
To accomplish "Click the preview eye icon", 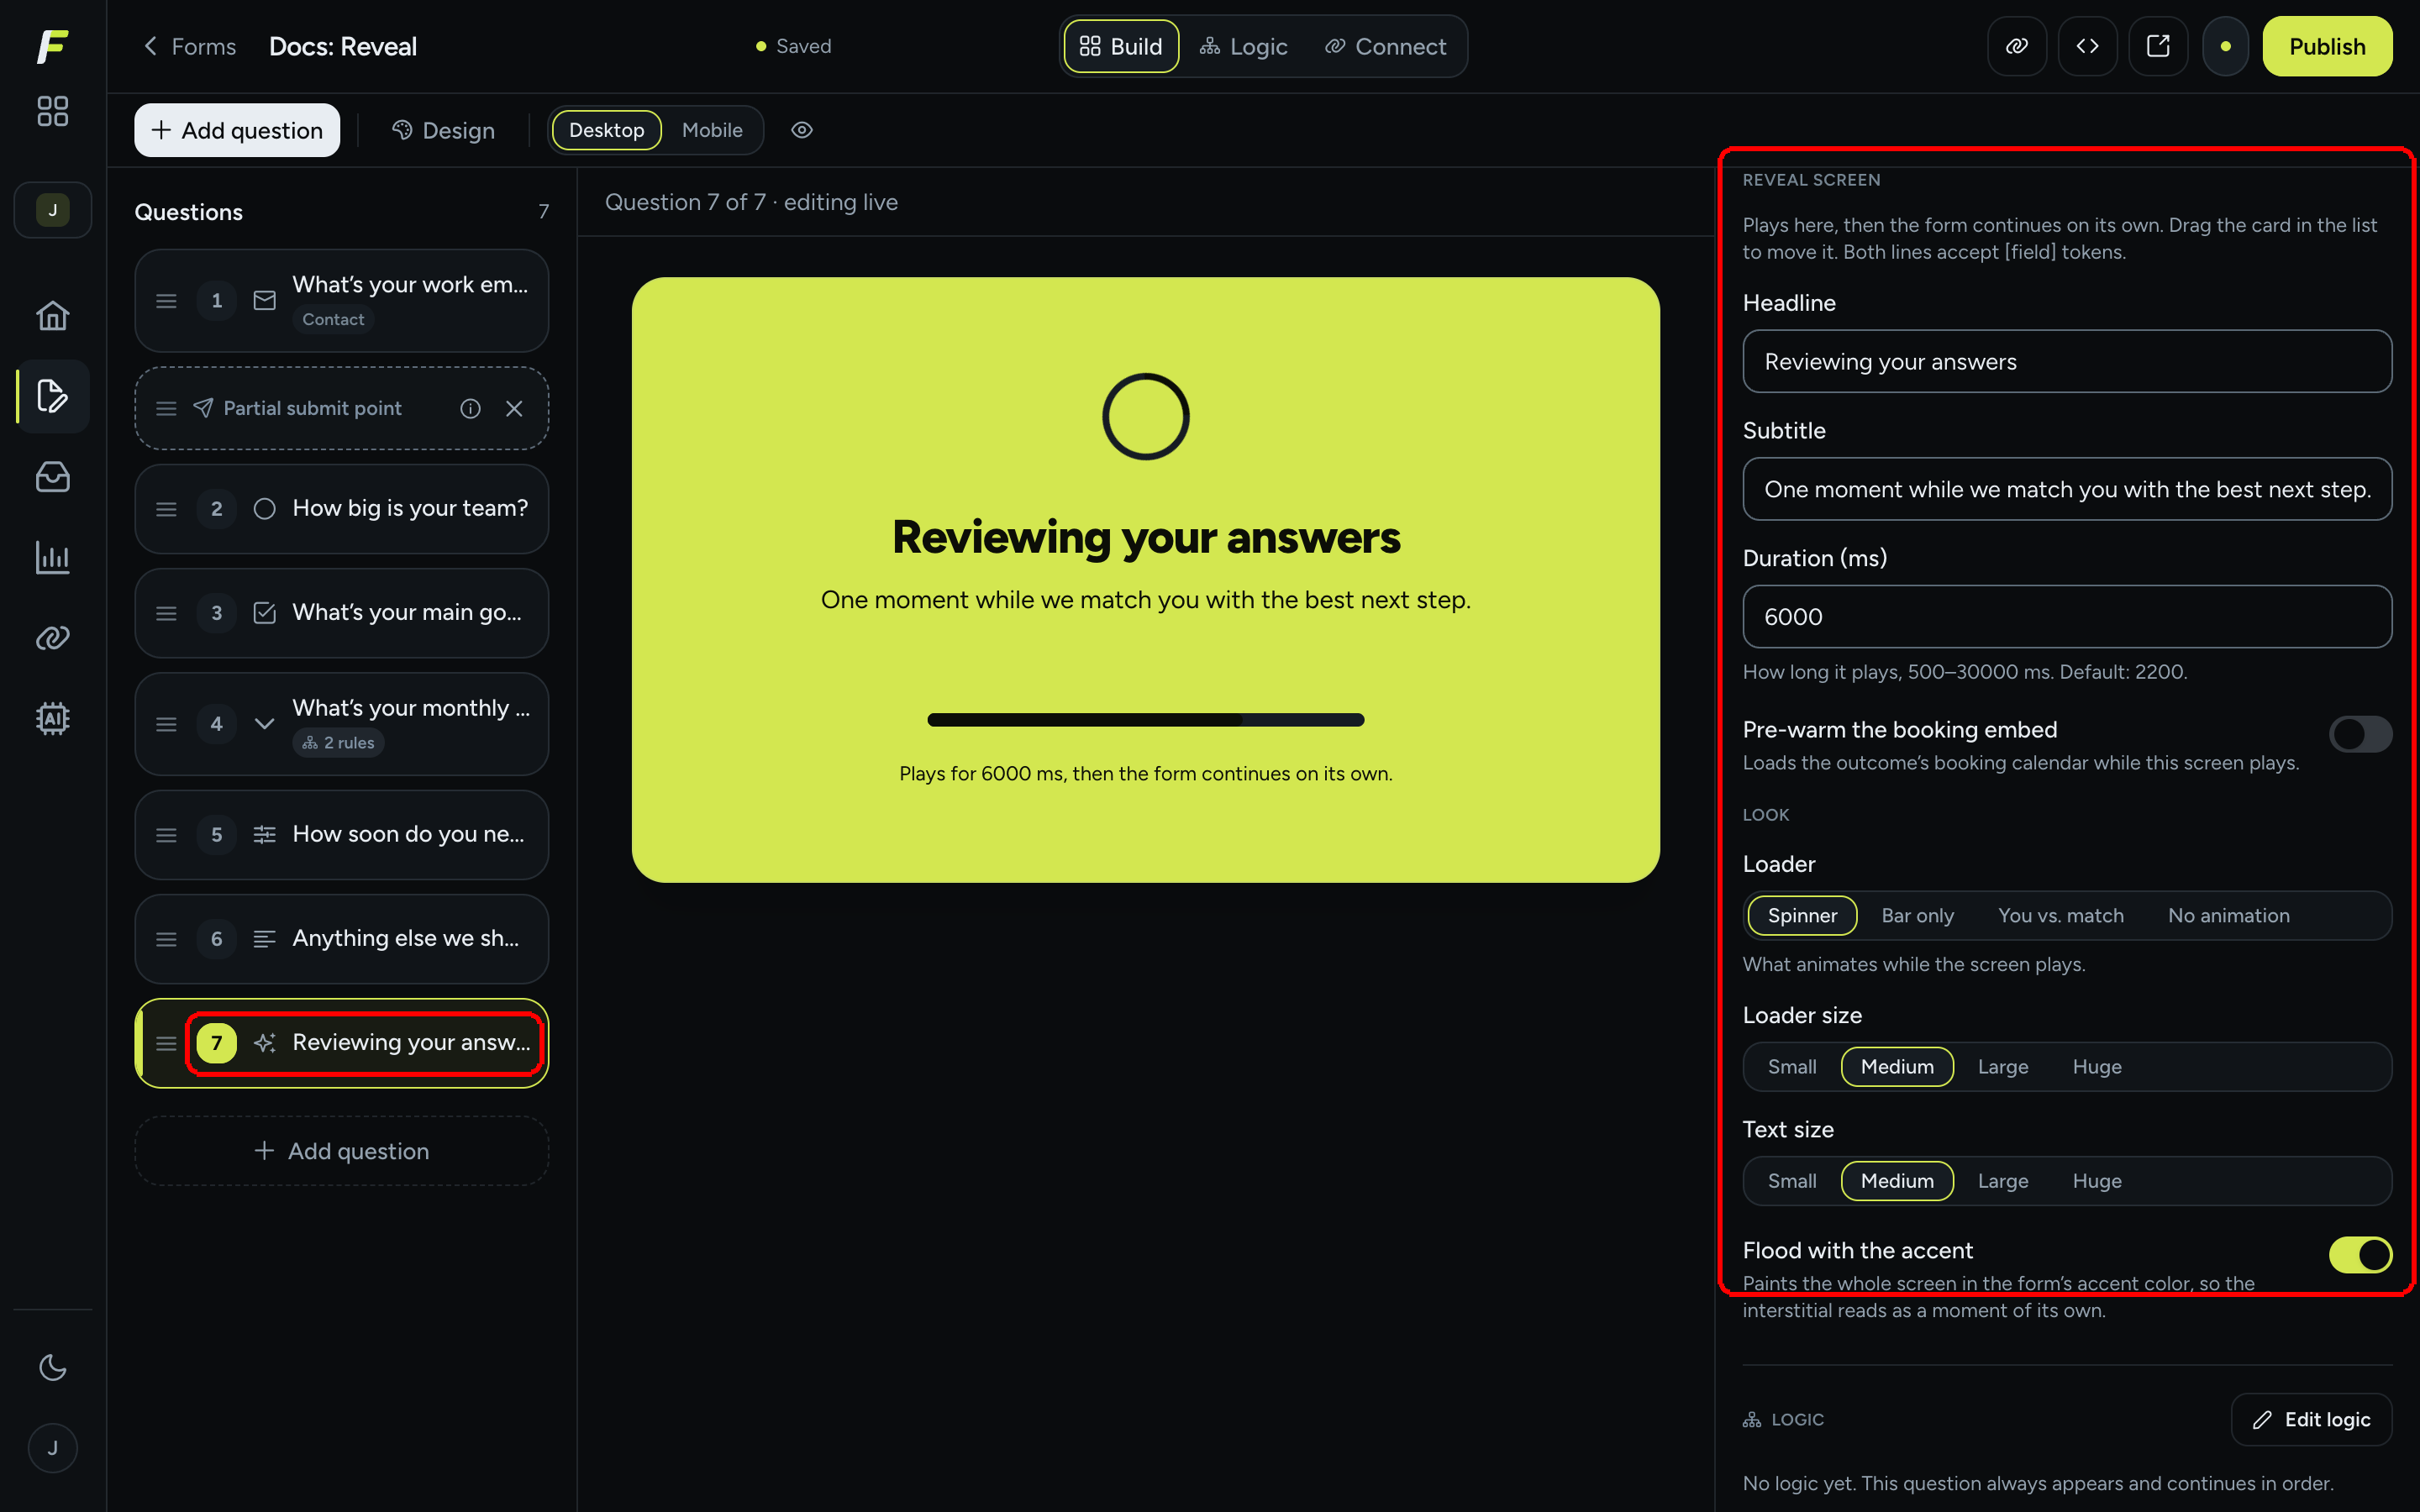I will [802, 130].
